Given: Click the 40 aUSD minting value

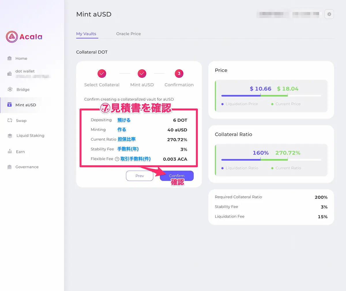Looking at the screenshot, I should [x=177, y=130].
